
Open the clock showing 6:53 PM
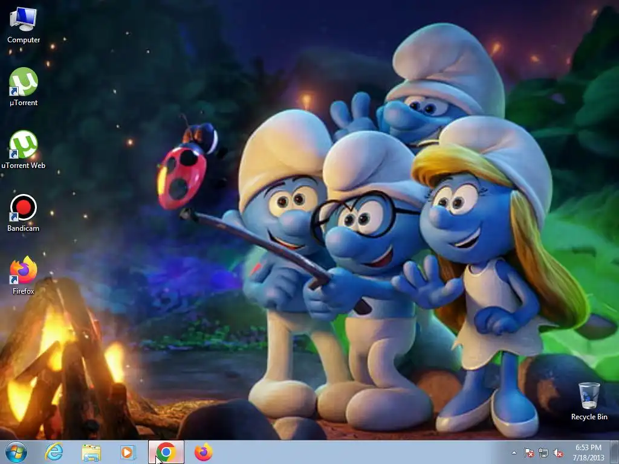[x=588, y=453]
